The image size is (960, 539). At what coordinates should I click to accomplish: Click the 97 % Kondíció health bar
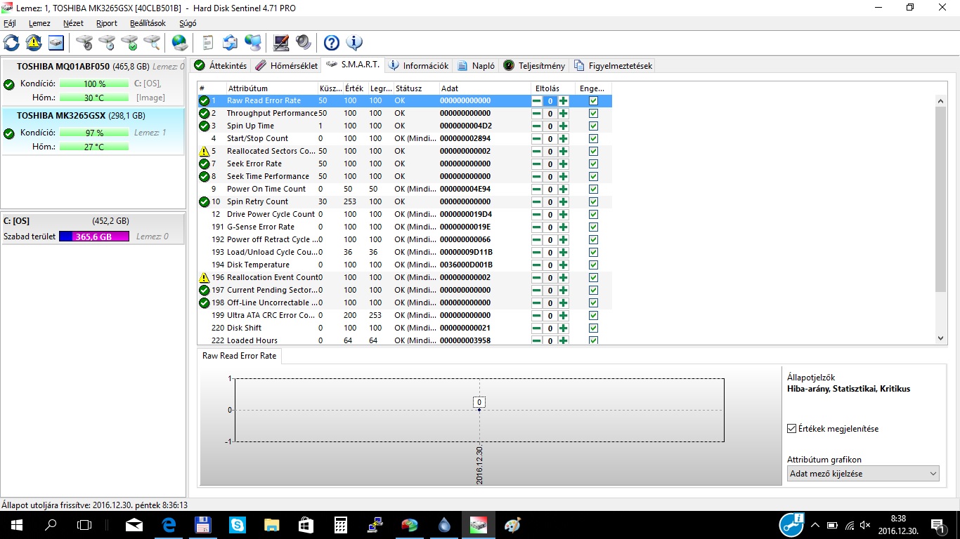tap(94, 133)
